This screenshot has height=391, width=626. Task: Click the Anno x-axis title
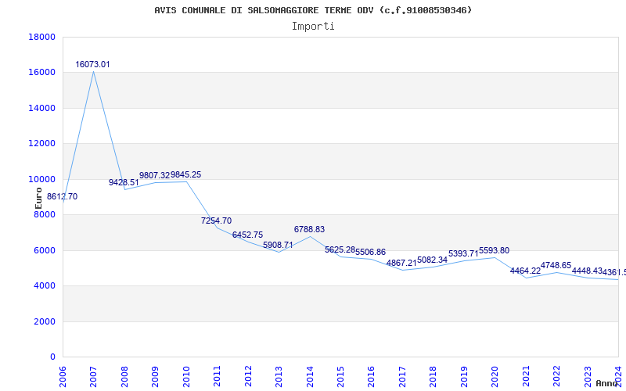[607, 383]
